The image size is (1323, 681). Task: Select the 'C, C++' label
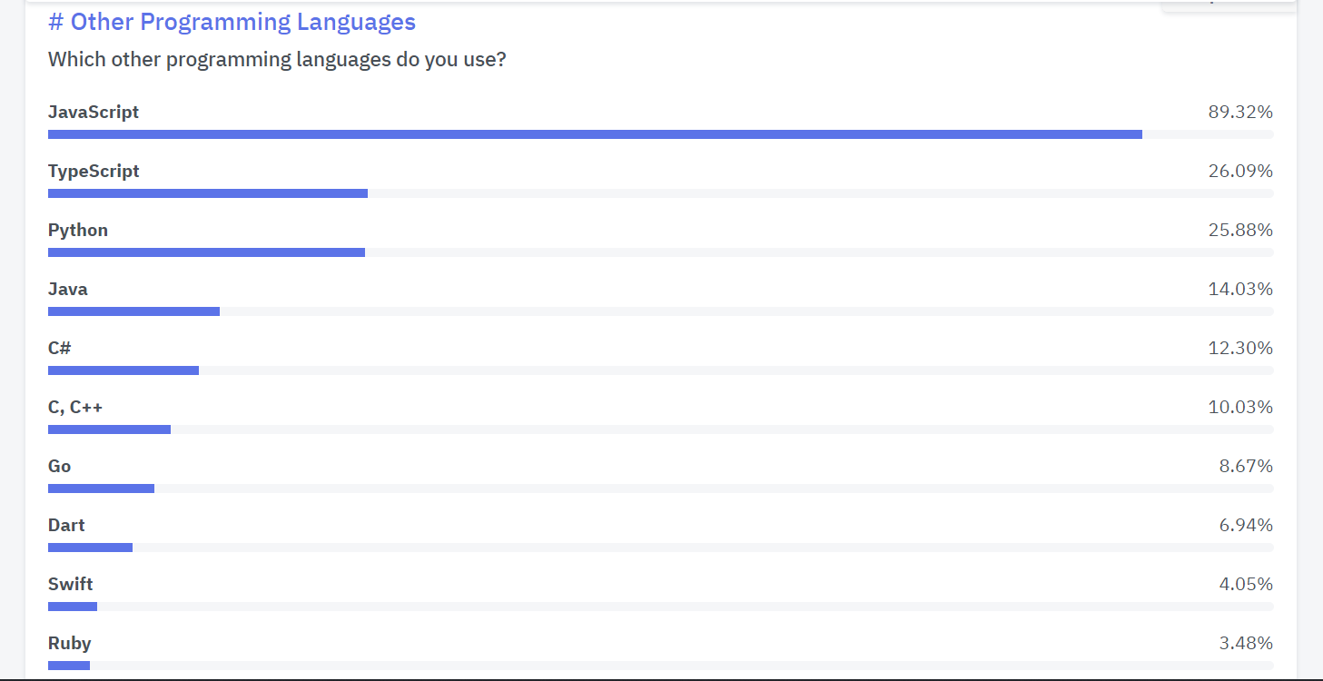[x=75, y=407]
